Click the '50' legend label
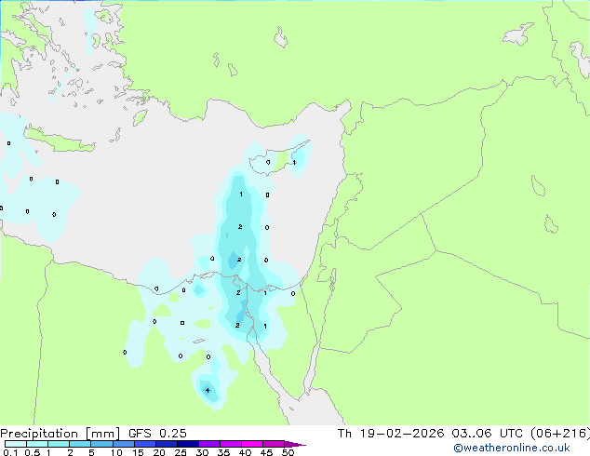The width and height of the screenshot is (590, 456). click(x=288, y=452)
